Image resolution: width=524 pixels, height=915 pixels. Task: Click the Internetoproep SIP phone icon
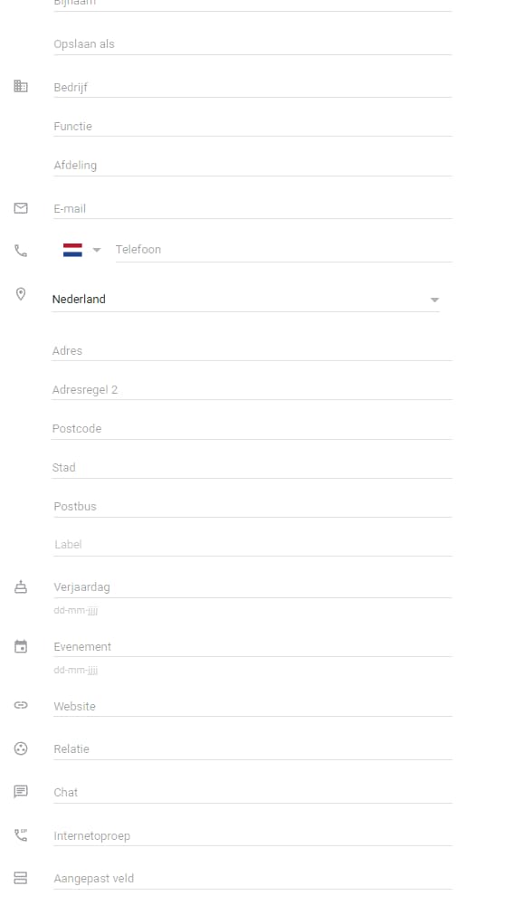point(20,834)
